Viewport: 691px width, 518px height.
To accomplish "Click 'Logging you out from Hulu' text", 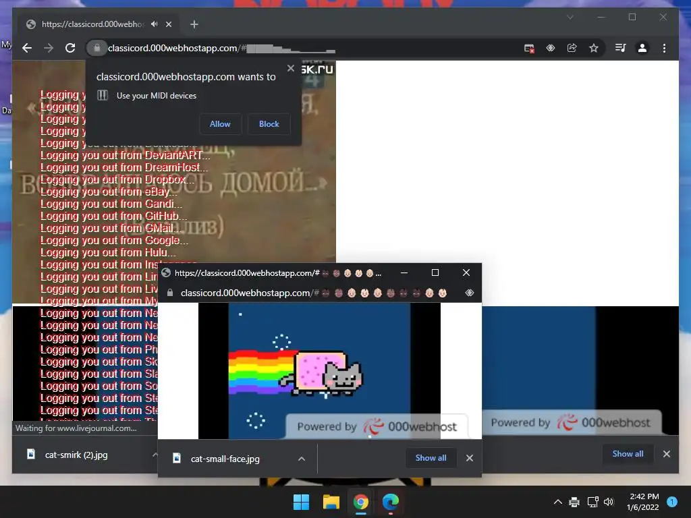I will (108, 253).
